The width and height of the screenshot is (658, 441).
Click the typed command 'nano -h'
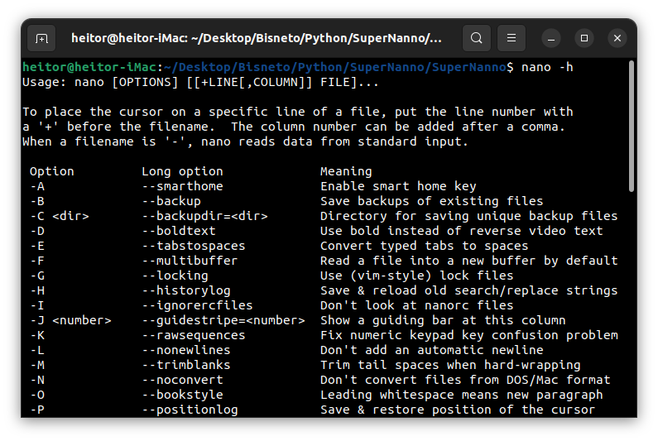[547, 67]
